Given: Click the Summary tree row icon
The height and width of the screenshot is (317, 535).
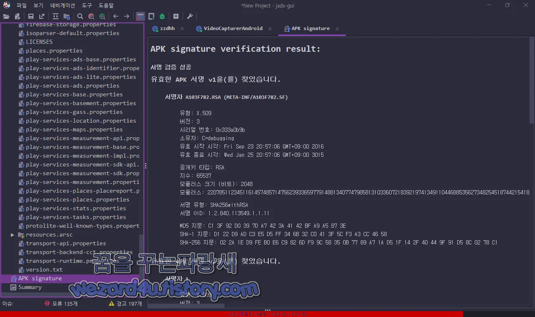Looking at the screenshot, I should [13, 287].
